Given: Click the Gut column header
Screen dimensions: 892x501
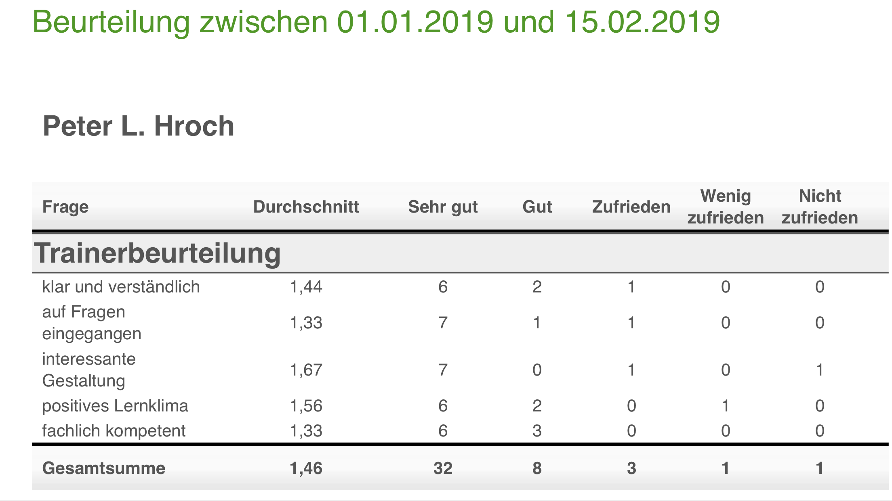Looking at the screenshot, I should pos(537,207).
